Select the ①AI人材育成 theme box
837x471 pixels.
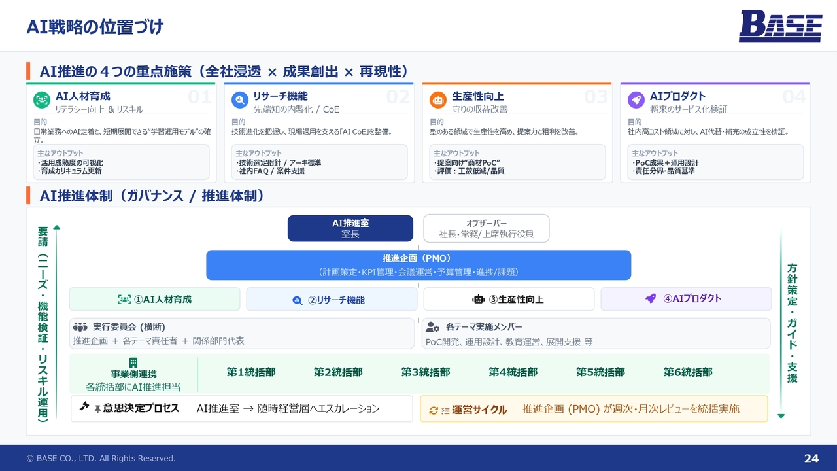click(155, 299)
